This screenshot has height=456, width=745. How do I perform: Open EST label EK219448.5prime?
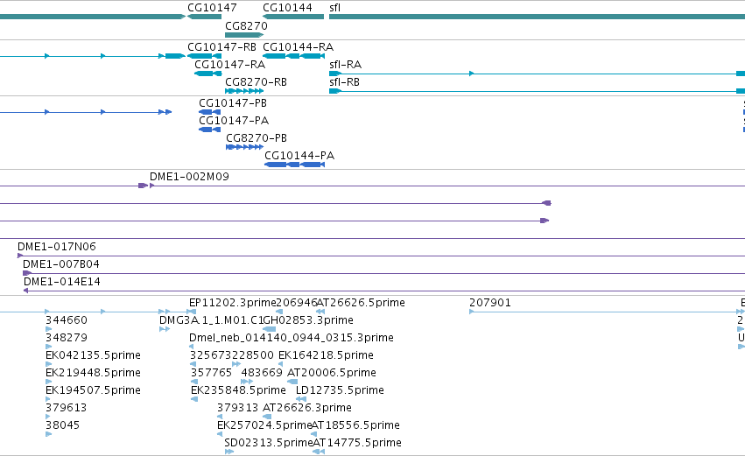[93, 373]
